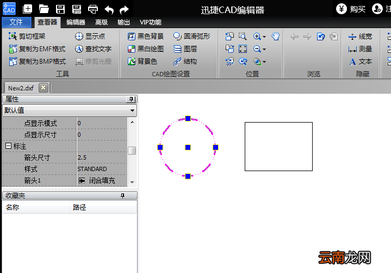The width and height of the screenshot is (391, 273).
Task: Click the zoom in magnifier icon
Action: click(x=257, y=37)
